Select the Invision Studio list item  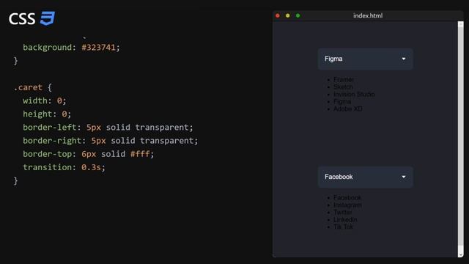pos(354,95)
